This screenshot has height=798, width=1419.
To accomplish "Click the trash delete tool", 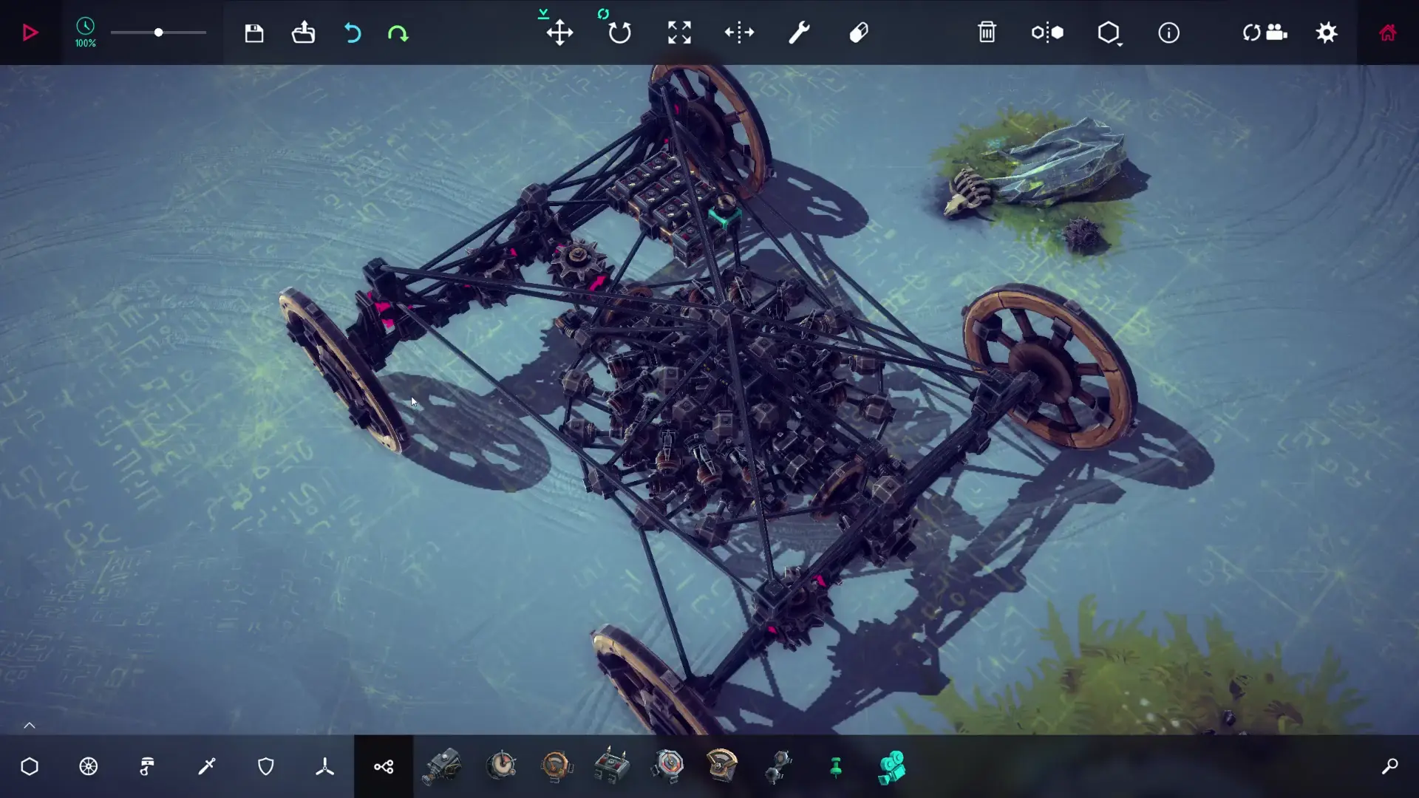I will (987, 33).
